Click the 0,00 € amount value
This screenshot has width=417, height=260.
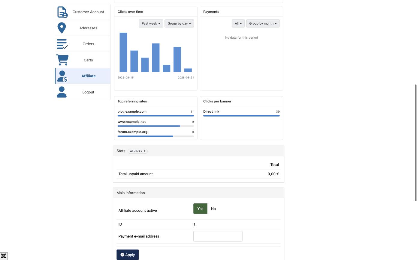(273, 174)
